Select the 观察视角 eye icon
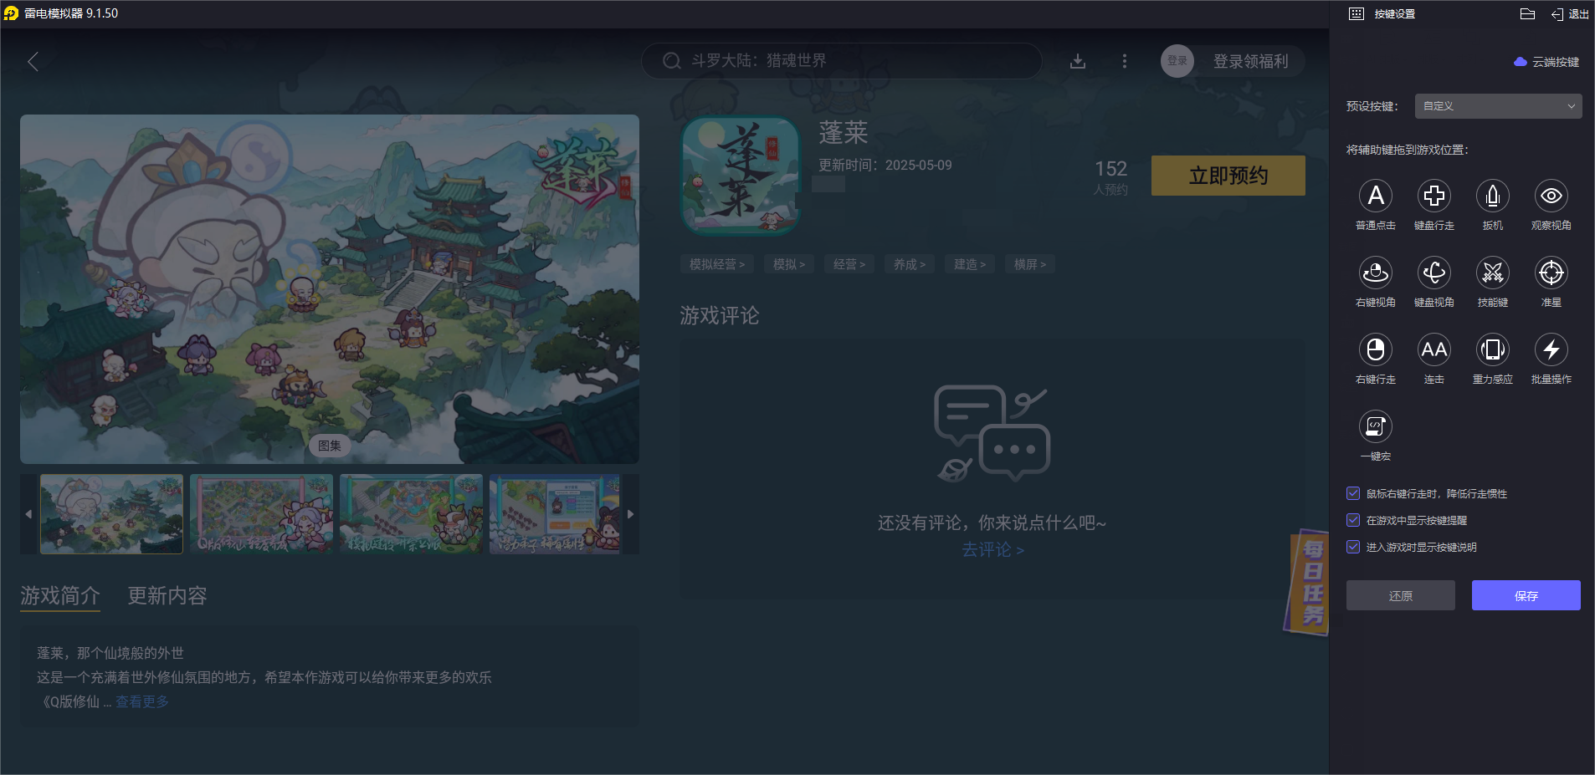This screenshot has height=775, width=1595. click(1551, 196)
